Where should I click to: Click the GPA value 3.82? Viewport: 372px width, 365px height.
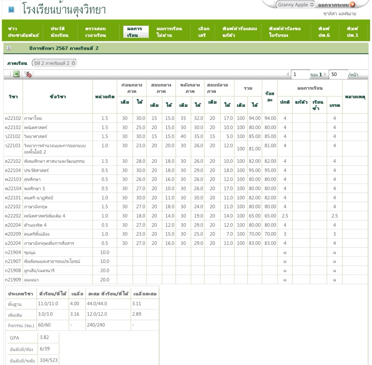click(45, 337)
